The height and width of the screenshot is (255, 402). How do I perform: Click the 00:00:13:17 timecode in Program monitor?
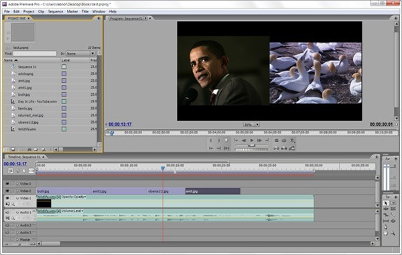click(120, 124)
